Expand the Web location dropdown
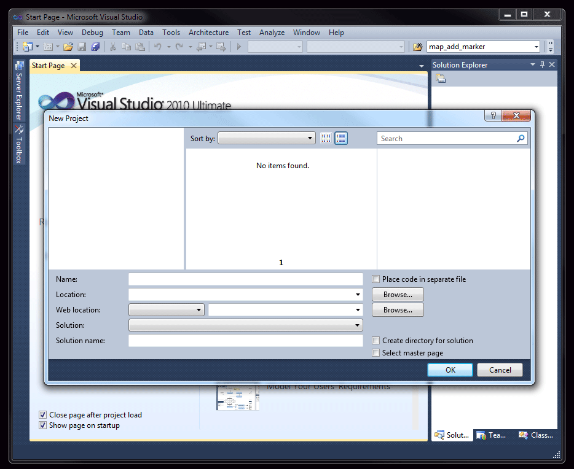 [200, 309]
